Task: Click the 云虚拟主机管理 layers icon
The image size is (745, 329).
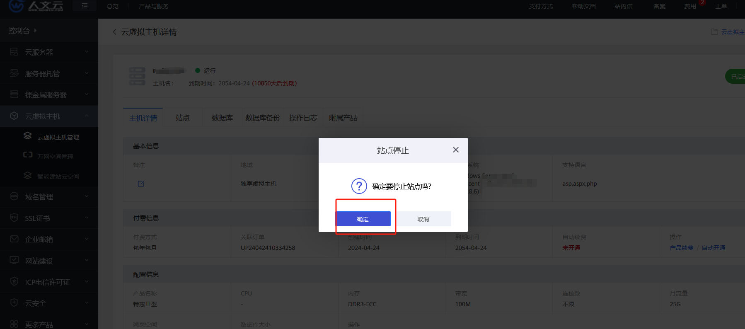Action: pyautogui.click(x=28, y=135)
